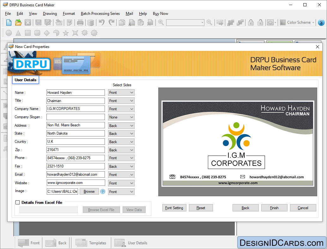This screenshot has width=327, height=249.
Task: Click the Open folder toolbar icon
Action: (18, 22)
